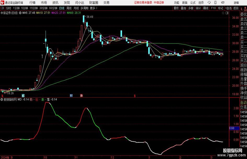Screen dimensions: 247x159
Task: Expand the dropdown beside 股朋指标网 indicator
Action: tap(2, 99)
